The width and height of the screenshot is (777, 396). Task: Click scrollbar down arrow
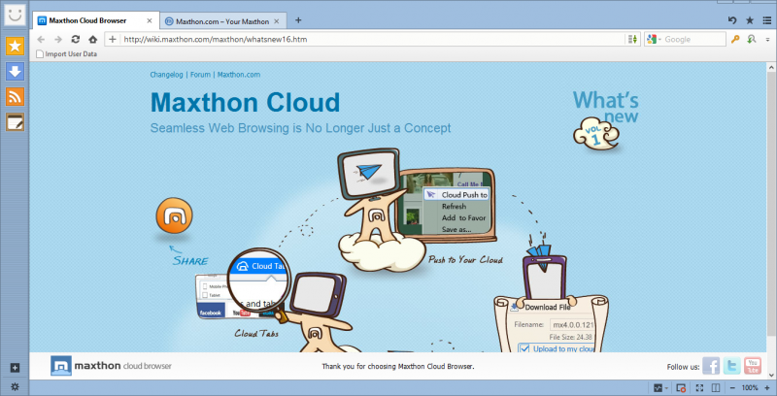point(771,375)
